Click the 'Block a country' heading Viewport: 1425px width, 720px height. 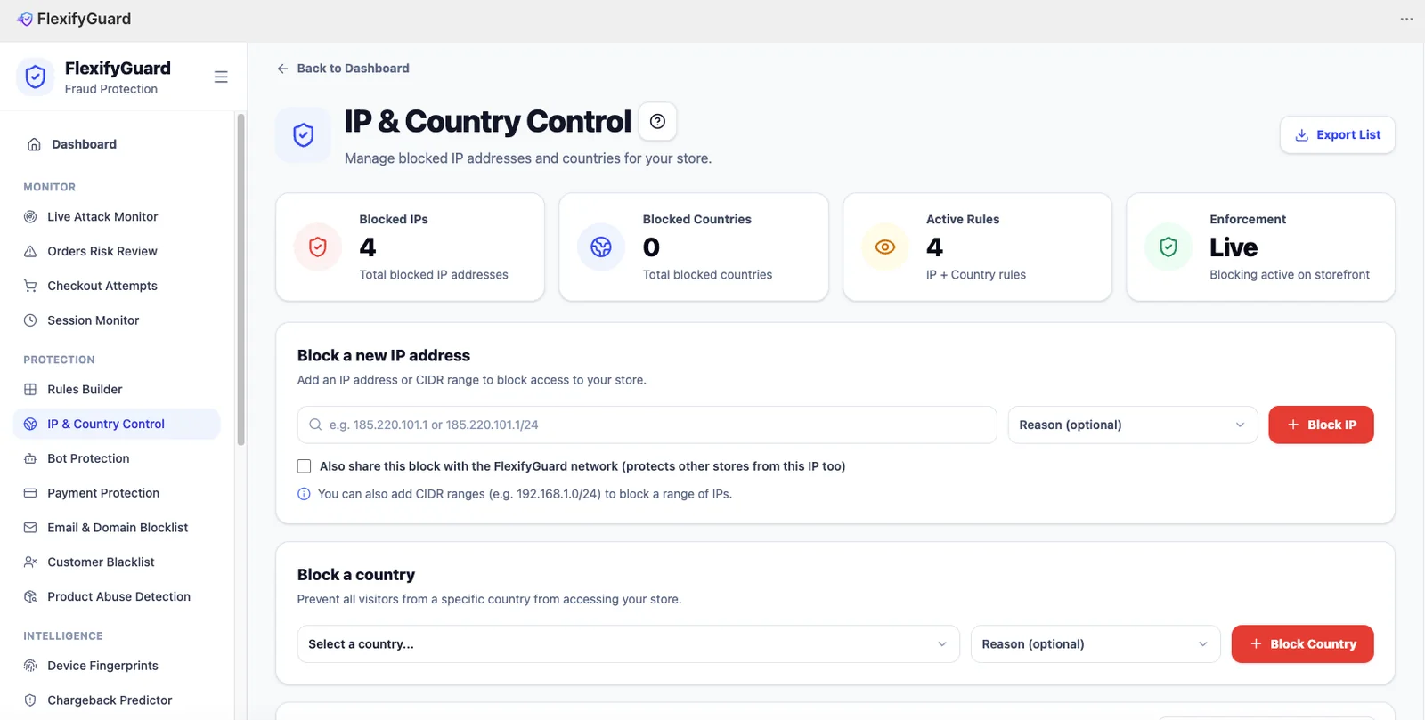click(x=356, y=575)
